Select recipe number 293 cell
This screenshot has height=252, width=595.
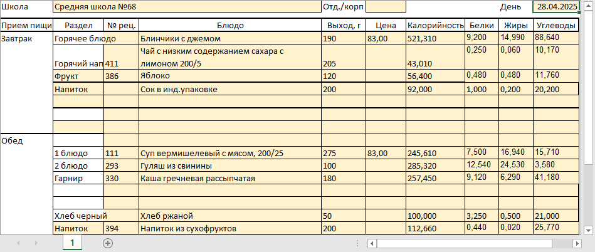(x=122, y=166)
